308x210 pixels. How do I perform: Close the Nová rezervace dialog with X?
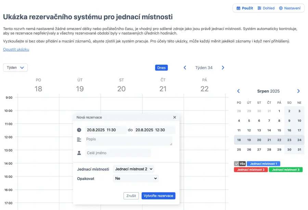click(175, 117)
